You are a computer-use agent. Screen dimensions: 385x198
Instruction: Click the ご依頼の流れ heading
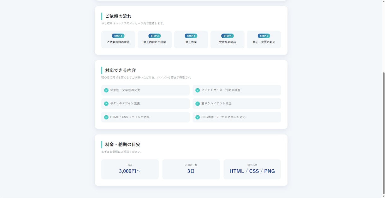pos(118,16)
